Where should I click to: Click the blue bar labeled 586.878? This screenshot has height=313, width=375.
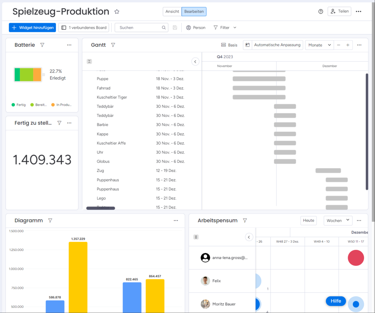[55, 306]
